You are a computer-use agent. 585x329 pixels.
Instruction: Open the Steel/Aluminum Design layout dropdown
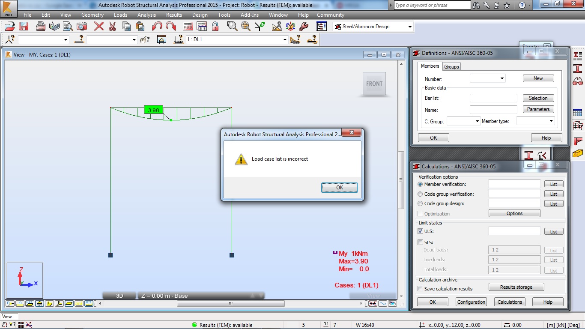point(410,27)
